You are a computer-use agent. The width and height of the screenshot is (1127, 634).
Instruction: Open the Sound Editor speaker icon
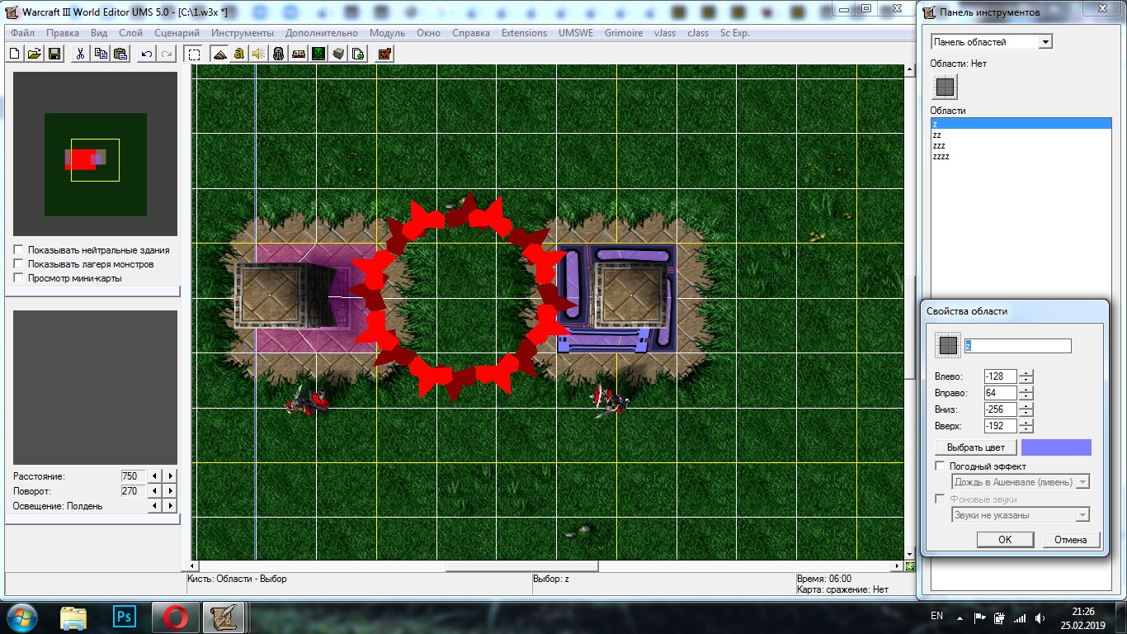(259, 54)
